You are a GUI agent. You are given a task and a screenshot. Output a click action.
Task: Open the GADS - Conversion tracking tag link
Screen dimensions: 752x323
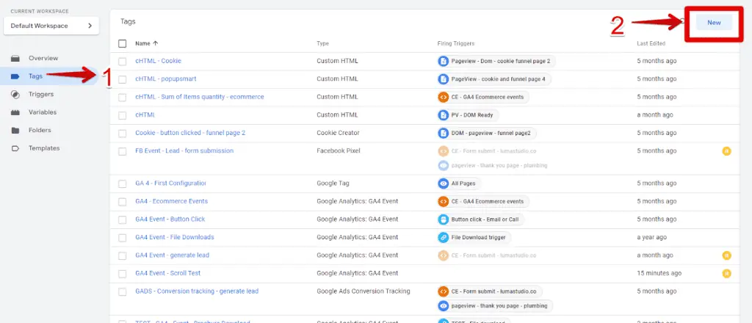pos(197,291)
